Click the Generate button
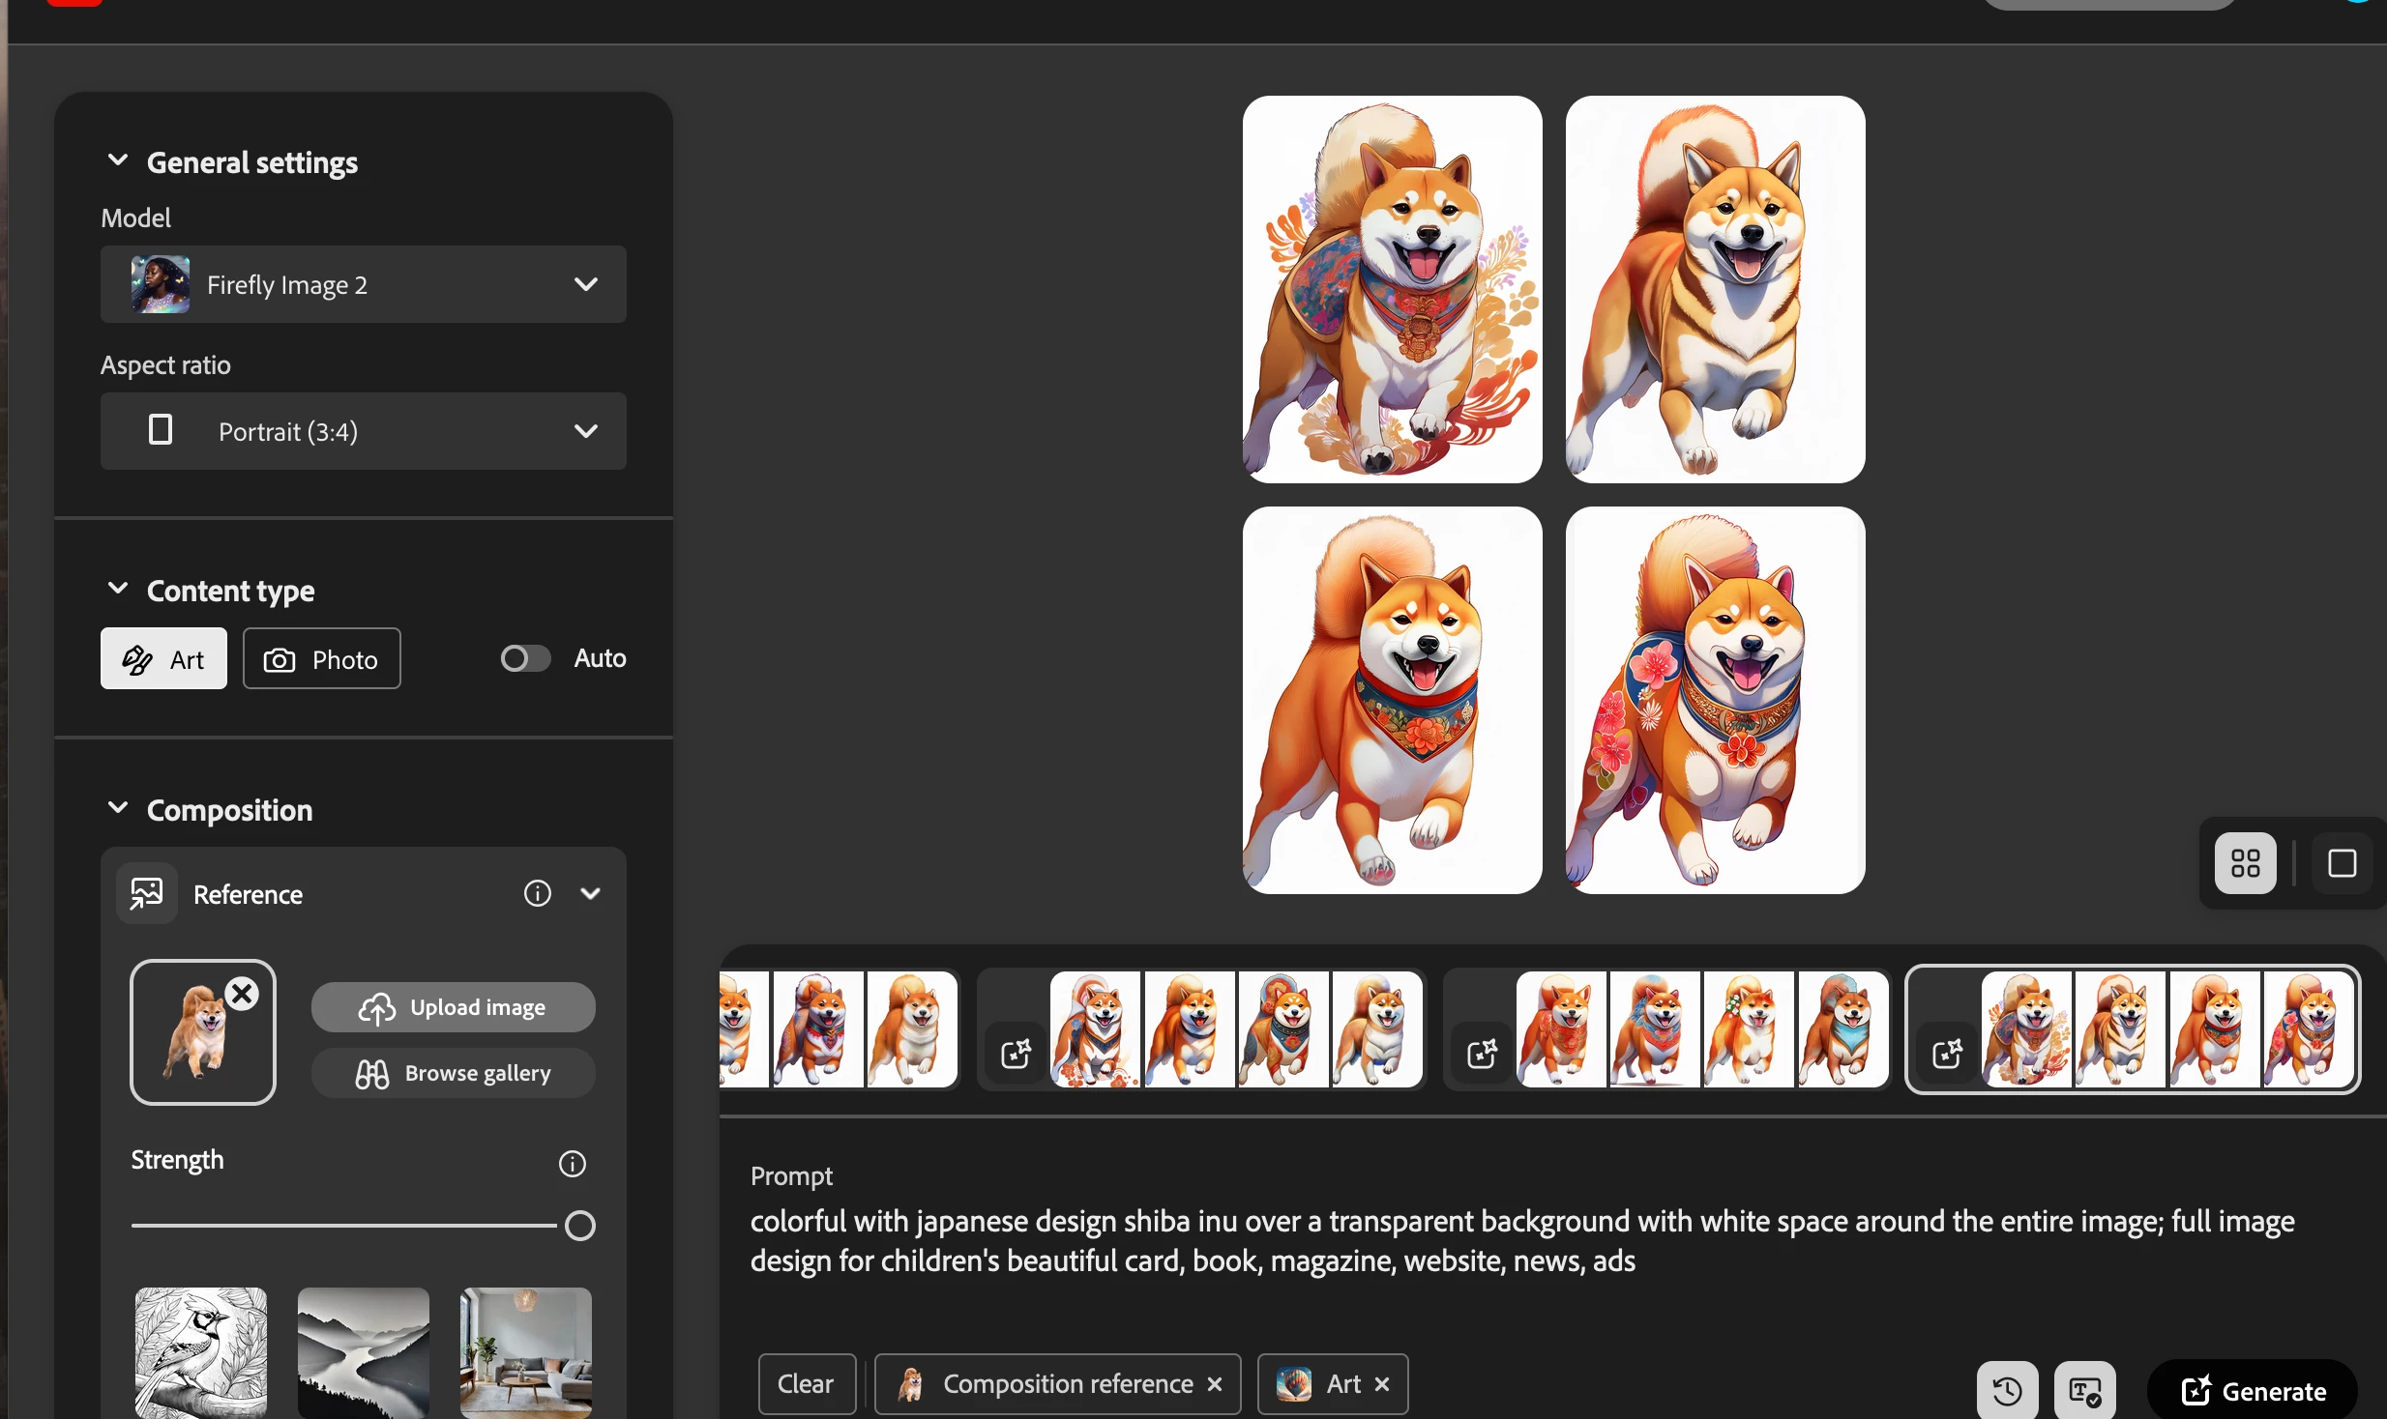 point(2253,1390)
